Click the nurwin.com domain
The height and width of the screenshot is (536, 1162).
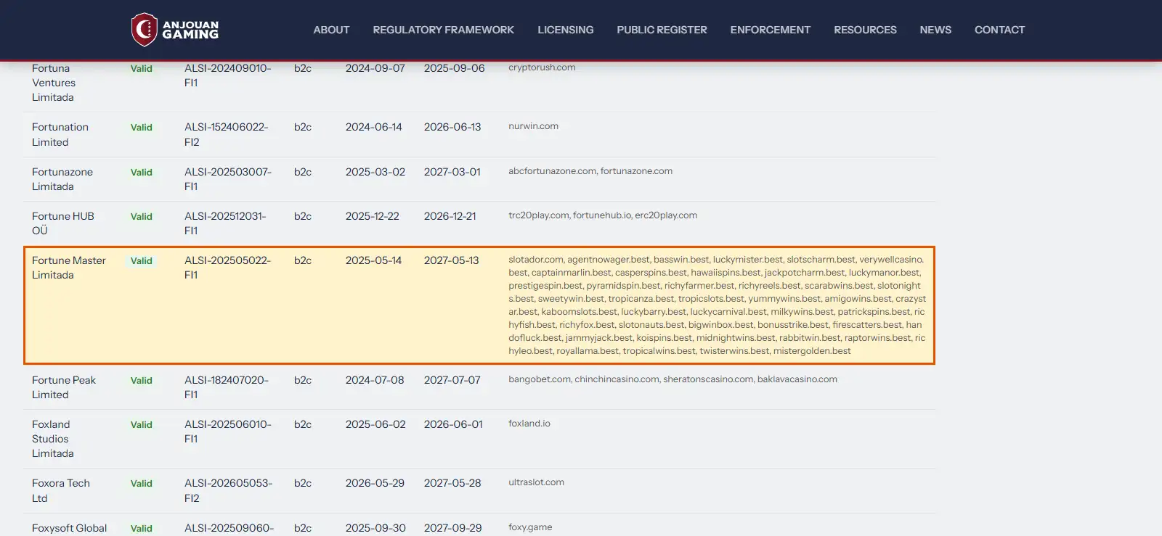[x=533, y=126]
